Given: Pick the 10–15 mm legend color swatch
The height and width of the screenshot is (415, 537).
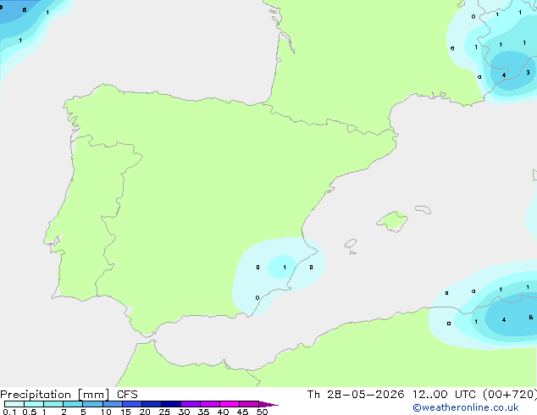Looking at the screenshot, I should (112, 404).
